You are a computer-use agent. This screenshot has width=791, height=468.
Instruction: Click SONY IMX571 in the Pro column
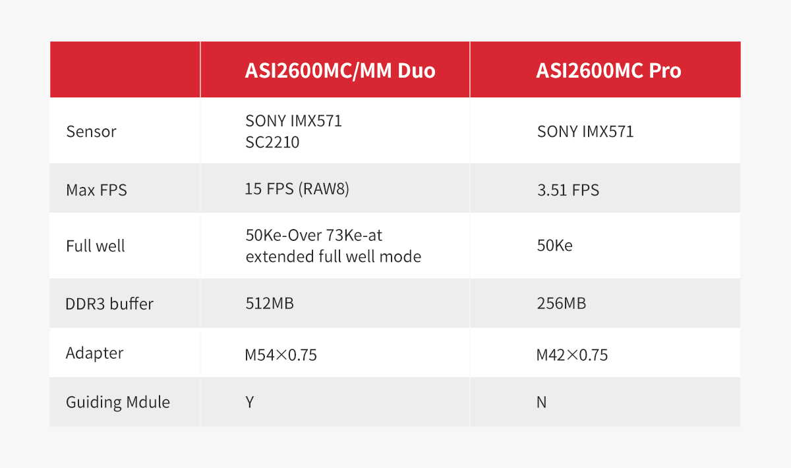[x=585, y=131]
